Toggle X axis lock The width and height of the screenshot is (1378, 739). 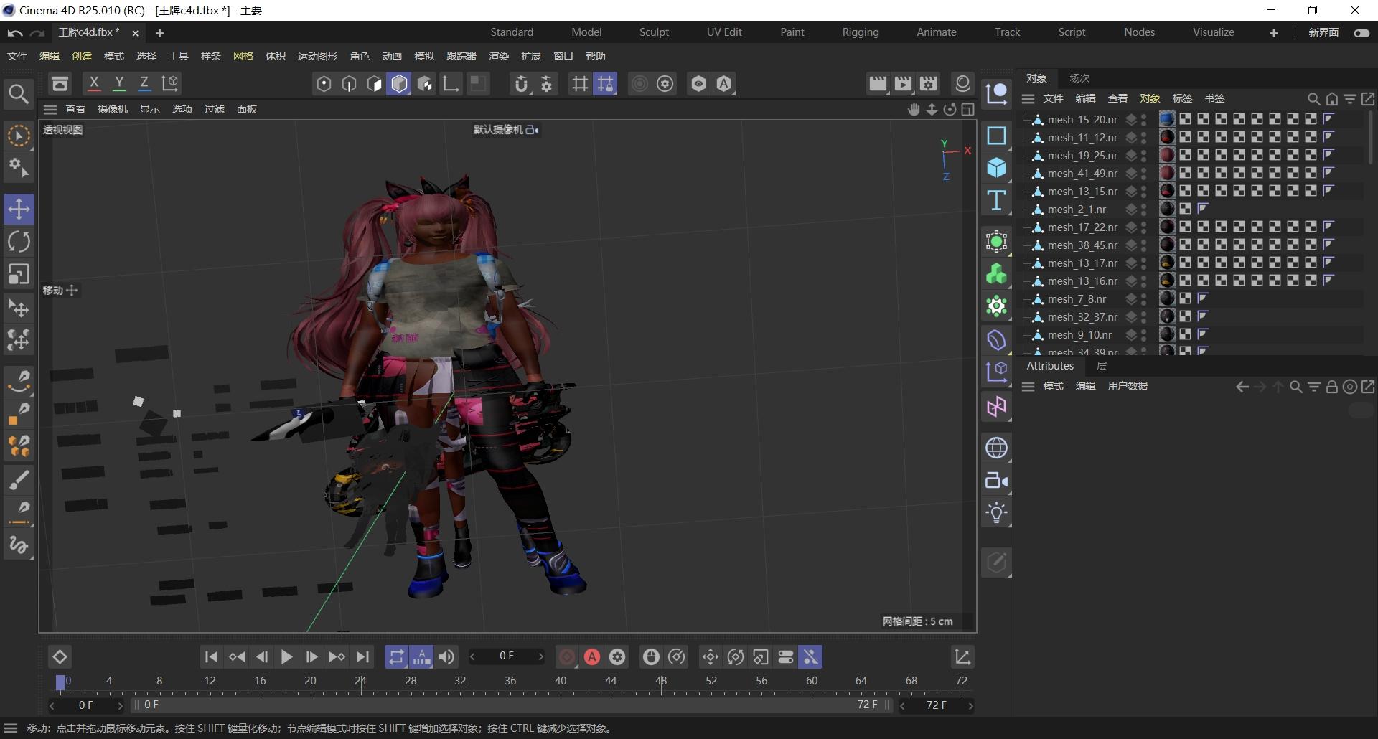(x=94, y=84)
